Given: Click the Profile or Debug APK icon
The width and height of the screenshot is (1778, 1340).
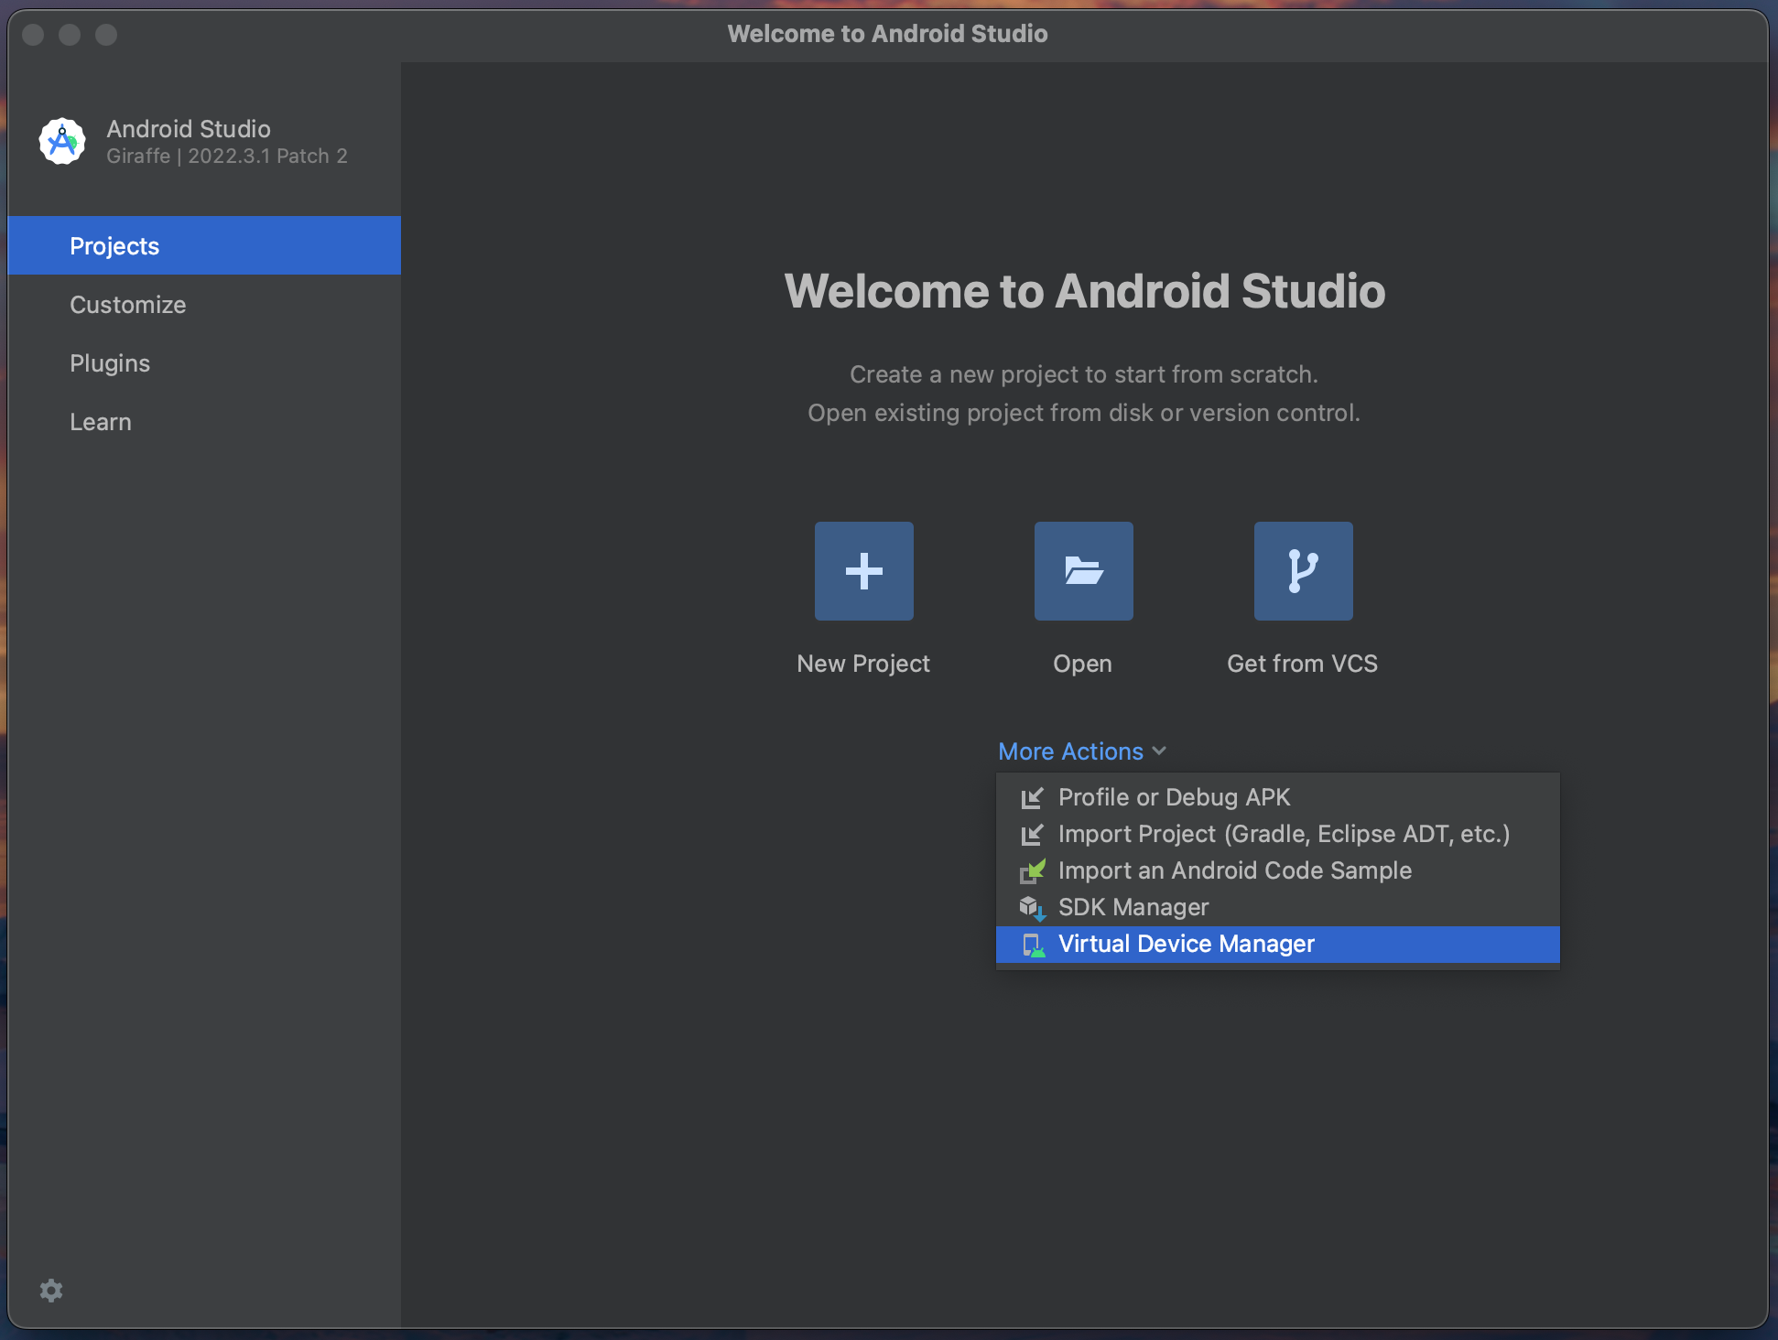Looking at the screenshot, I should (x=1033, y=798).
